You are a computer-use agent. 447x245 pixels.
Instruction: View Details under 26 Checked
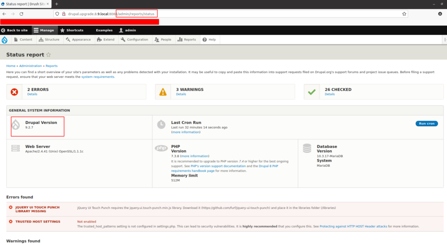(x=330, y=94)
